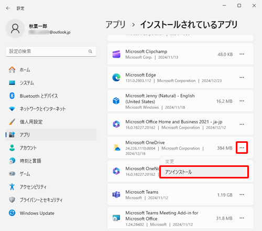
Task: Open 時刻と言語 settings
Action: coord(51,161)
